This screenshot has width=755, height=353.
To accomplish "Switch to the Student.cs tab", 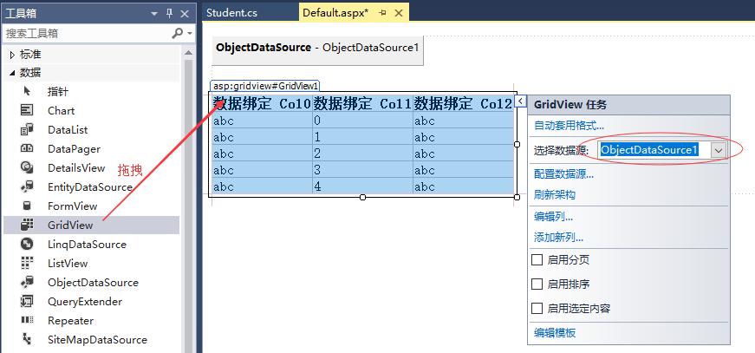I will click(232, 12).
